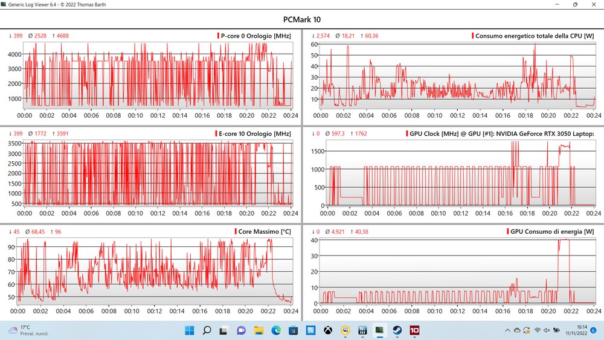Screen dimensions: 604x340
Task: Click the P-core maximum value 4688
Action: [x=62, y=36]
